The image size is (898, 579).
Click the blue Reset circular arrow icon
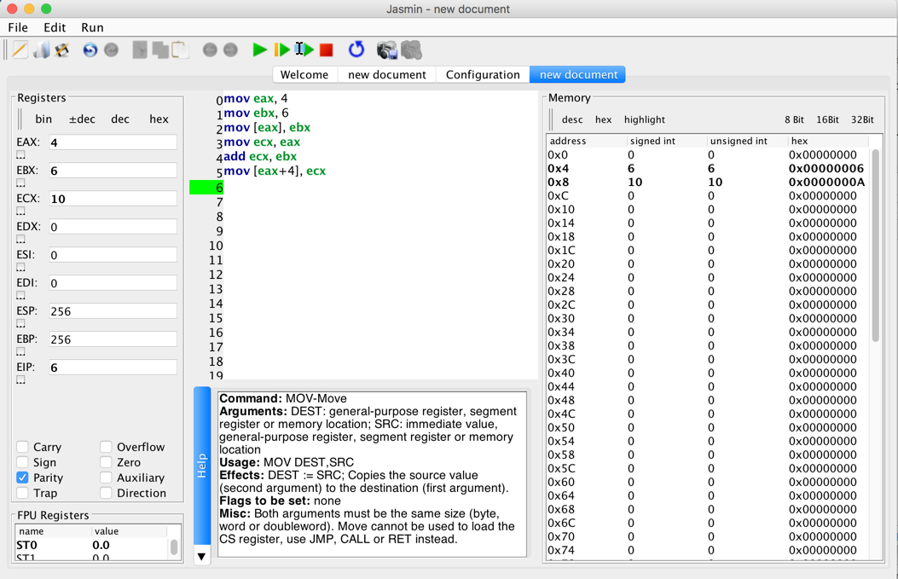(x=356, y=50)
